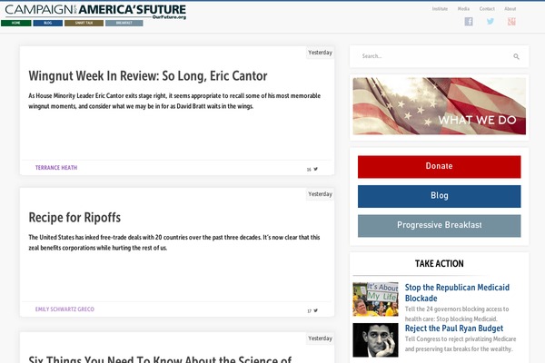
Task: Open article Wingnut Week In Review headline
Action: tap(148, 75)
